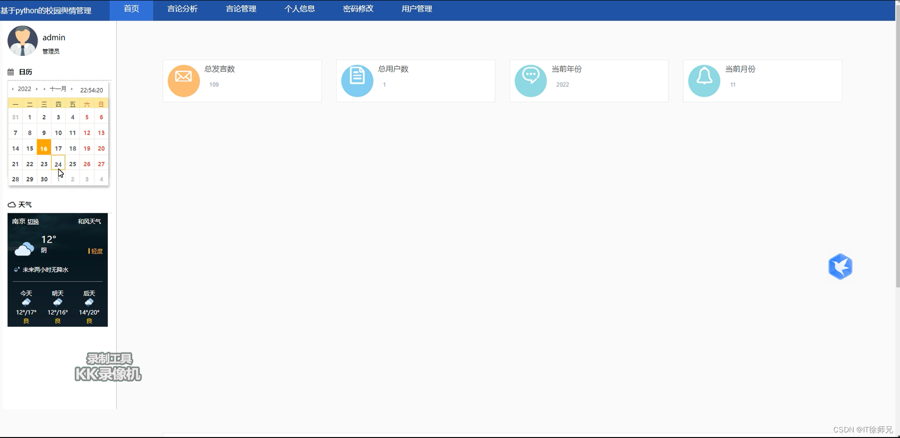Click the 总发言数 value 109
This screenshot has width=900, height=438.
[x=214, y=85]
